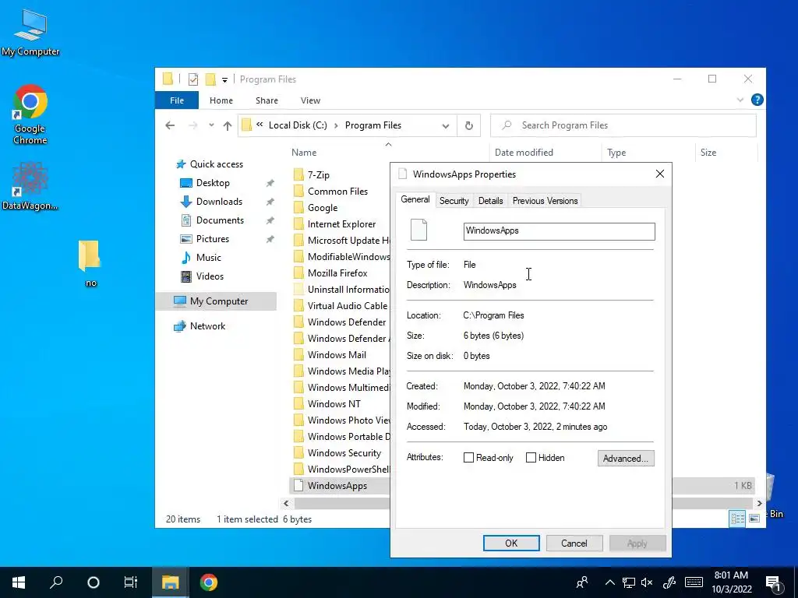Open Windows Ink Workspace pen icon

(669, 582)
